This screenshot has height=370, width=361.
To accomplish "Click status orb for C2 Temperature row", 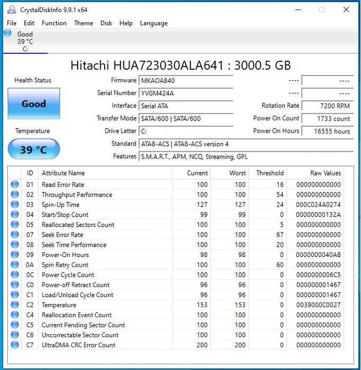I will pos(15,304).
